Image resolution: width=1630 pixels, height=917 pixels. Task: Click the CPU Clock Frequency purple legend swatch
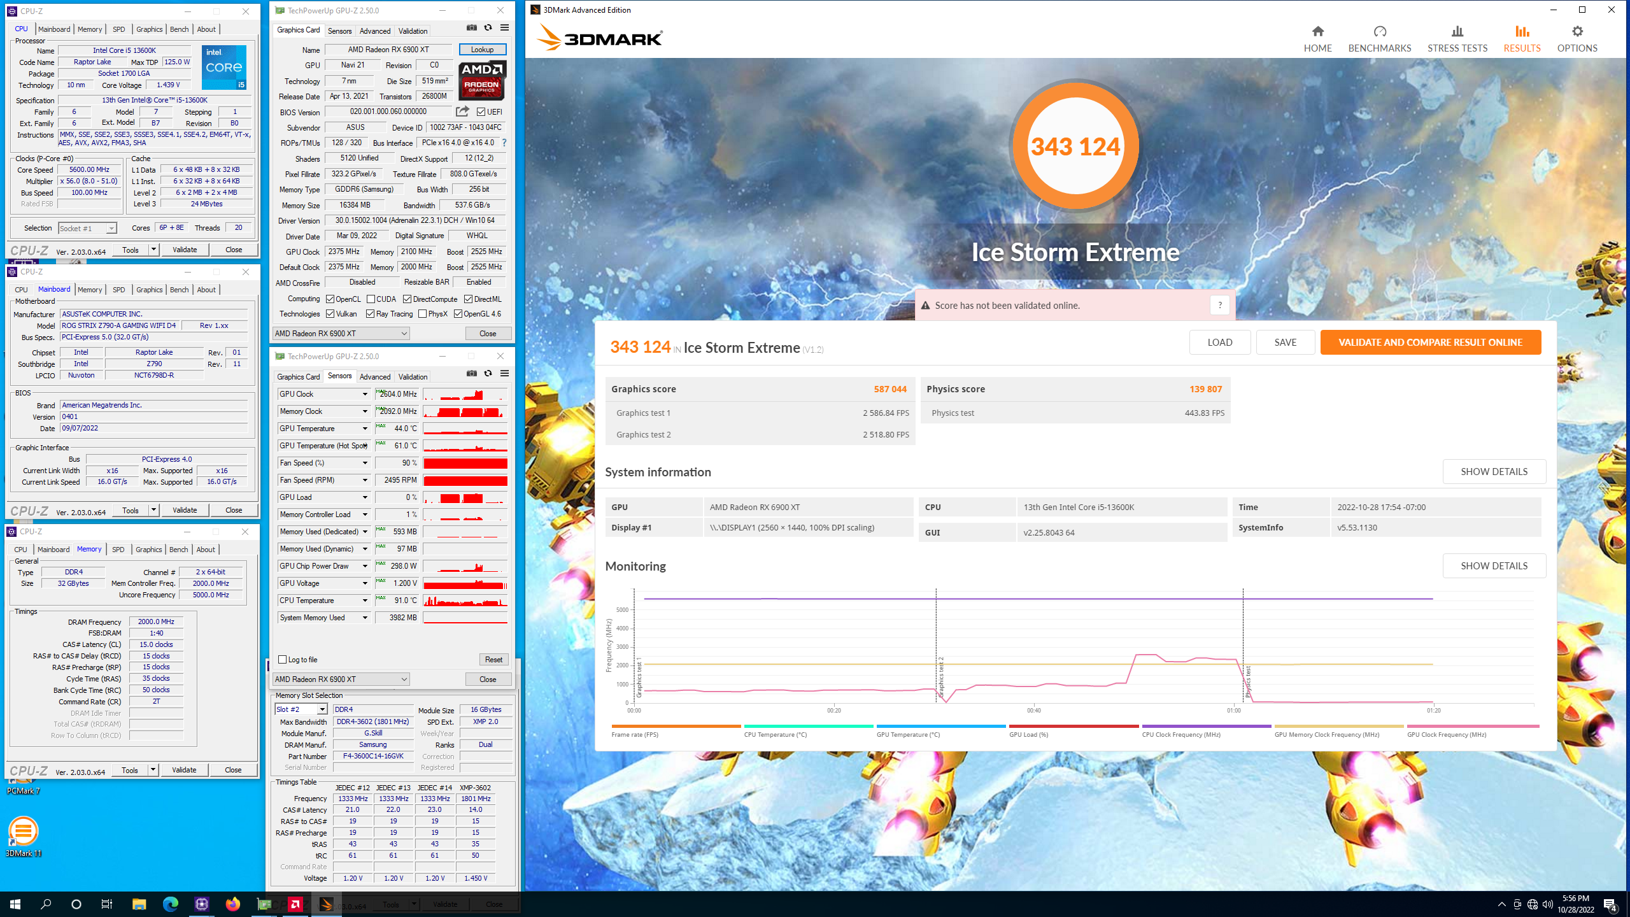point(1207,726)
